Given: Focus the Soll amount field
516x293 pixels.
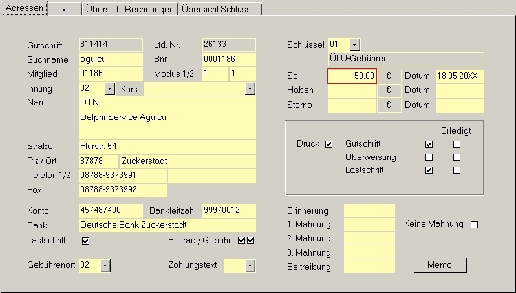Looking at the screenshot, I should pyautogui.click(x=352, y=76).
